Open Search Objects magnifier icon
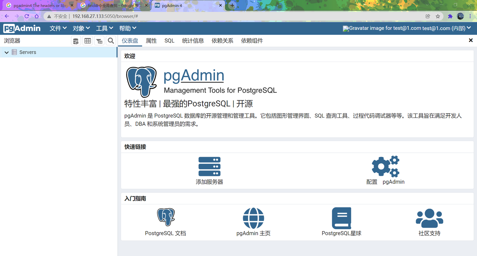 point(111,41)
